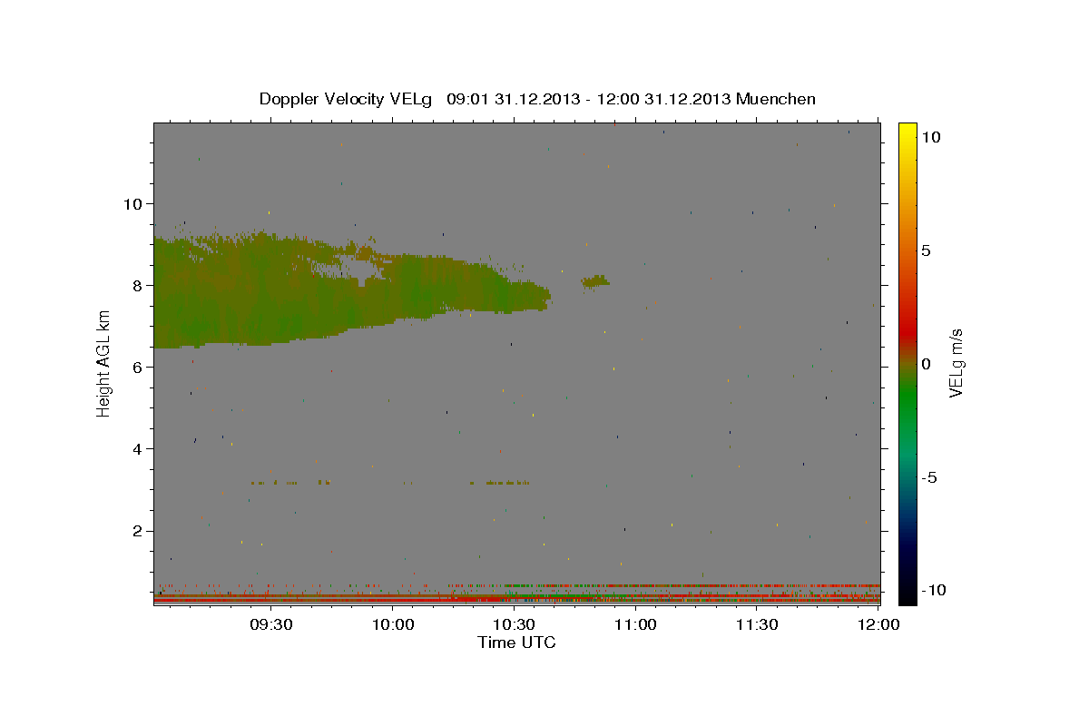Click the '12:00' time axis label
The height and width of the screenshot is (726, 1089).
(x=878, y=625)
